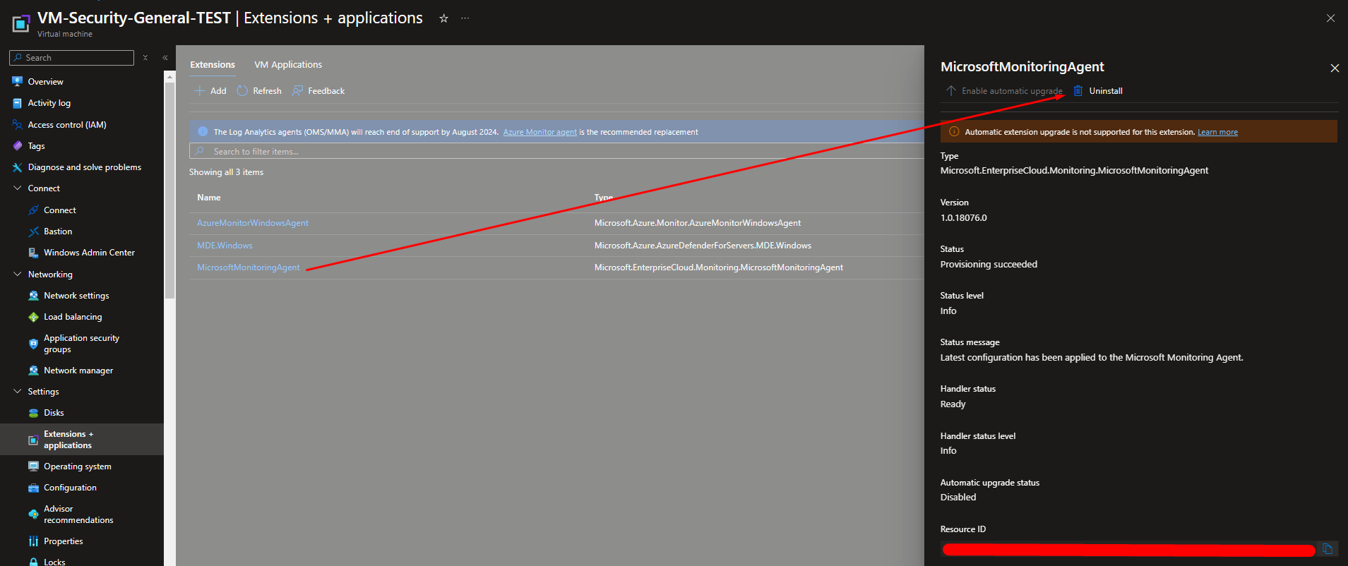The width and height of the screenshot is (1348, 566).
Task: Open Load balancing in sidebar
Action: (x=73, y=317)
